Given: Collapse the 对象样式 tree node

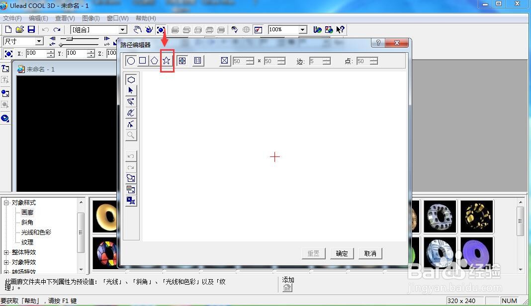Looking at the screenshot, I should [6, 203].
